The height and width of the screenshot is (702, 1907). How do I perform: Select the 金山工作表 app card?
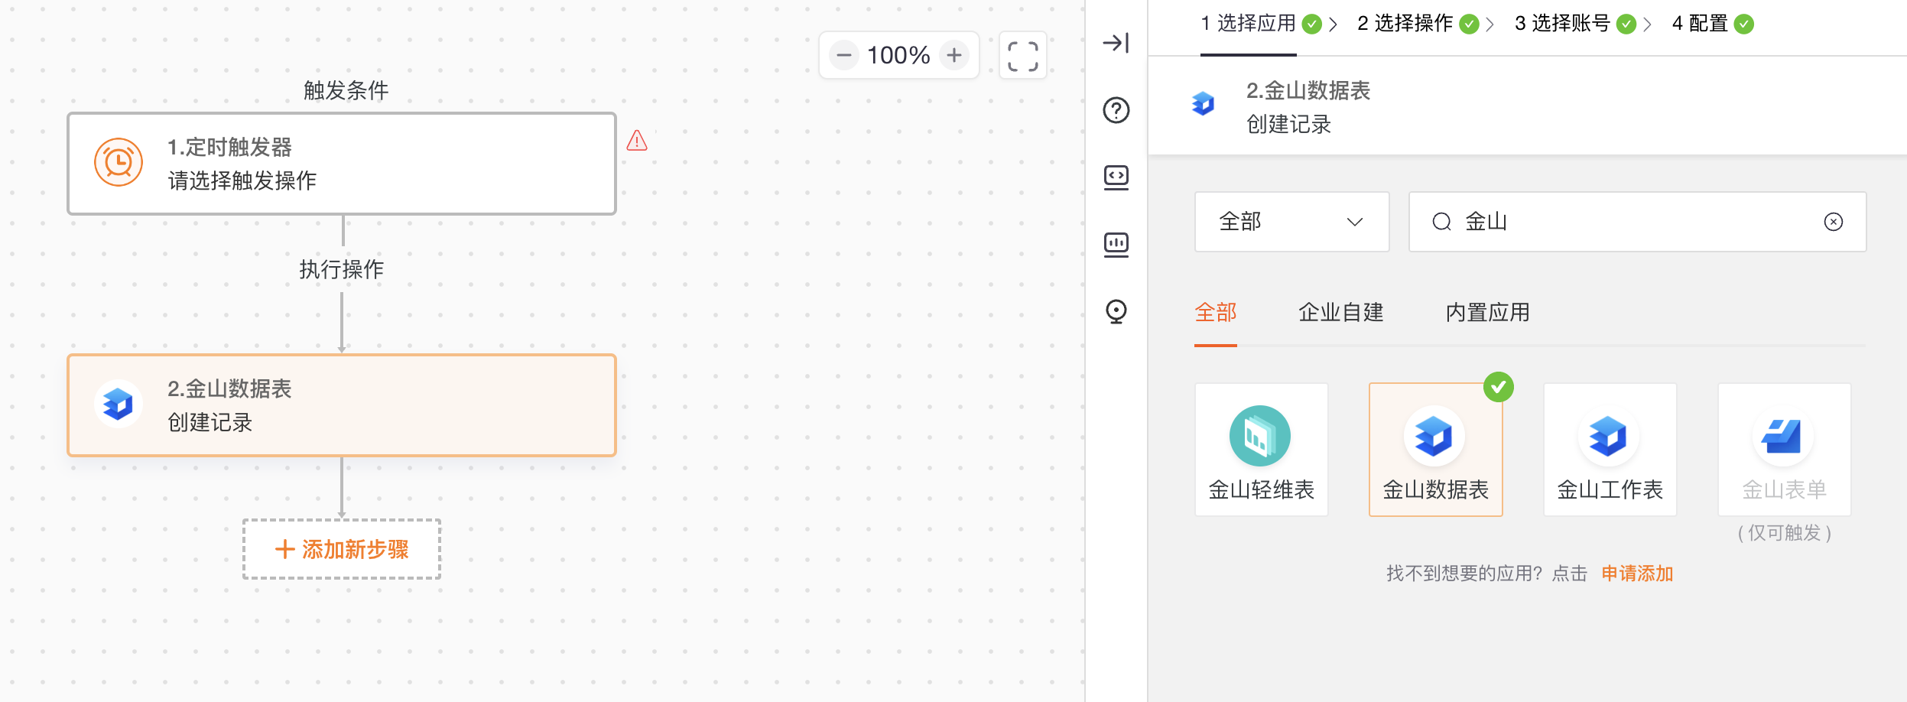1610,450
